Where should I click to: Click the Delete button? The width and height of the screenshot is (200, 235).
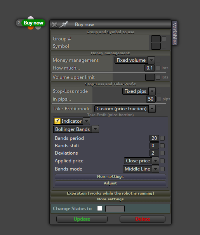[143, 219]
